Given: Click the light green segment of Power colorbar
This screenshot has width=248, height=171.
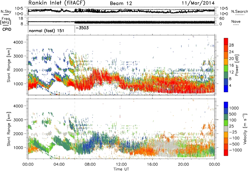Looking at the screenshot, I should pos(226,68).
